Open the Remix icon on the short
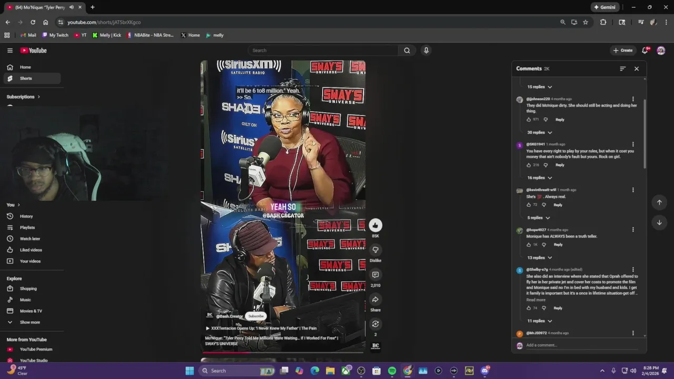The height and width of the screenshot is (379, 674). tap(375, 324)
